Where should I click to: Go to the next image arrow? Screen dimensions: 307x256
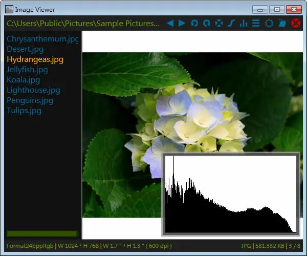(182, 24)
